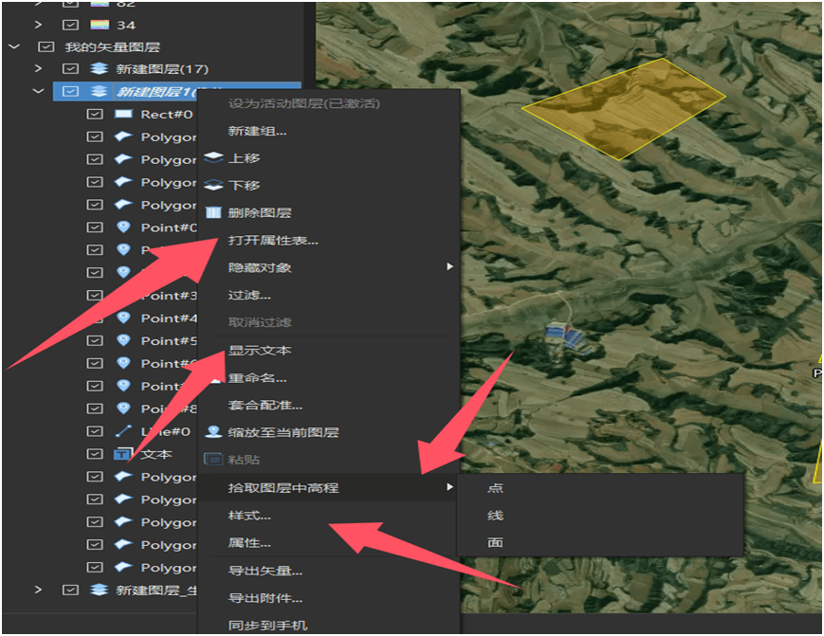Select the 文本 object label
Image resolution: width=824 pixels, height=636 pixels.
[x=156, y=454]
